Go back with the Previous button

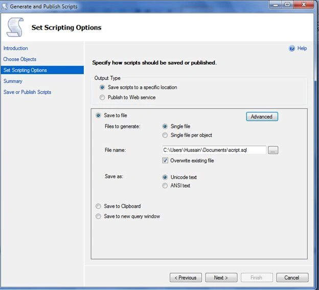point(186,278)
